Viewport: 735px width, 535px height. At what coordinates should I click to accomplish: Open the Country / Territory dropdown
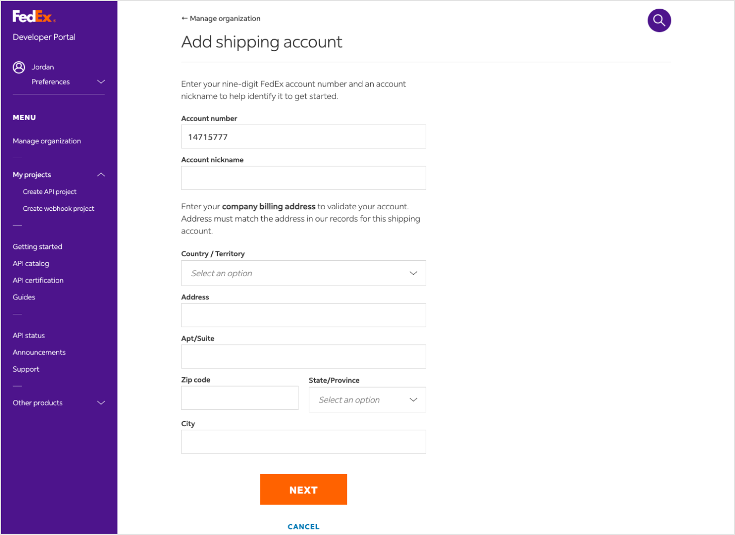pos(303,273)
